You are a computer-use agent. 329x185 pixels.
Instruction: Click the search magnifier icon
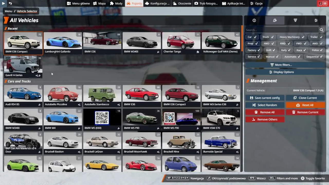322,30
